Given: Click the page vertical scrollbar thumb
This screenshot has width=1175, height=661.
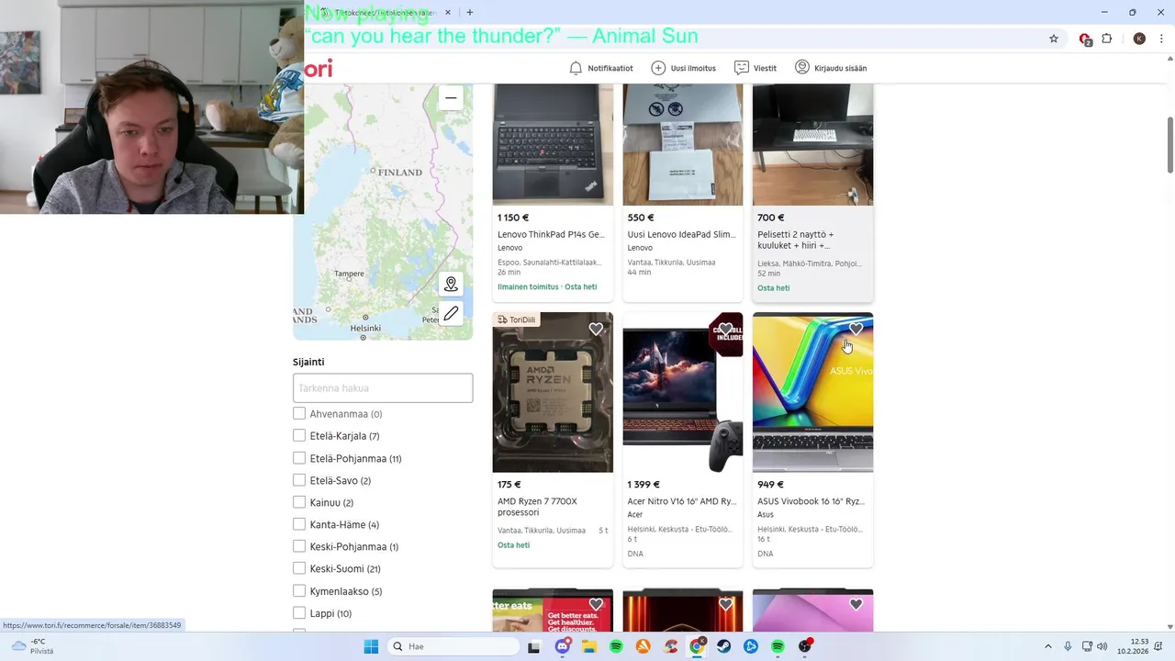Looking at the screenshot, I should coord(1169,144).
